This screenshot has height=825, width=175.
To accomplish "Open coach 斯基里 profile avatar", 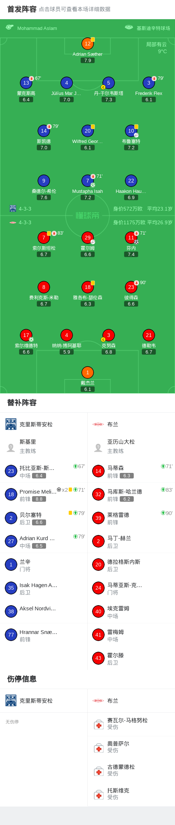I will point(11,447).
